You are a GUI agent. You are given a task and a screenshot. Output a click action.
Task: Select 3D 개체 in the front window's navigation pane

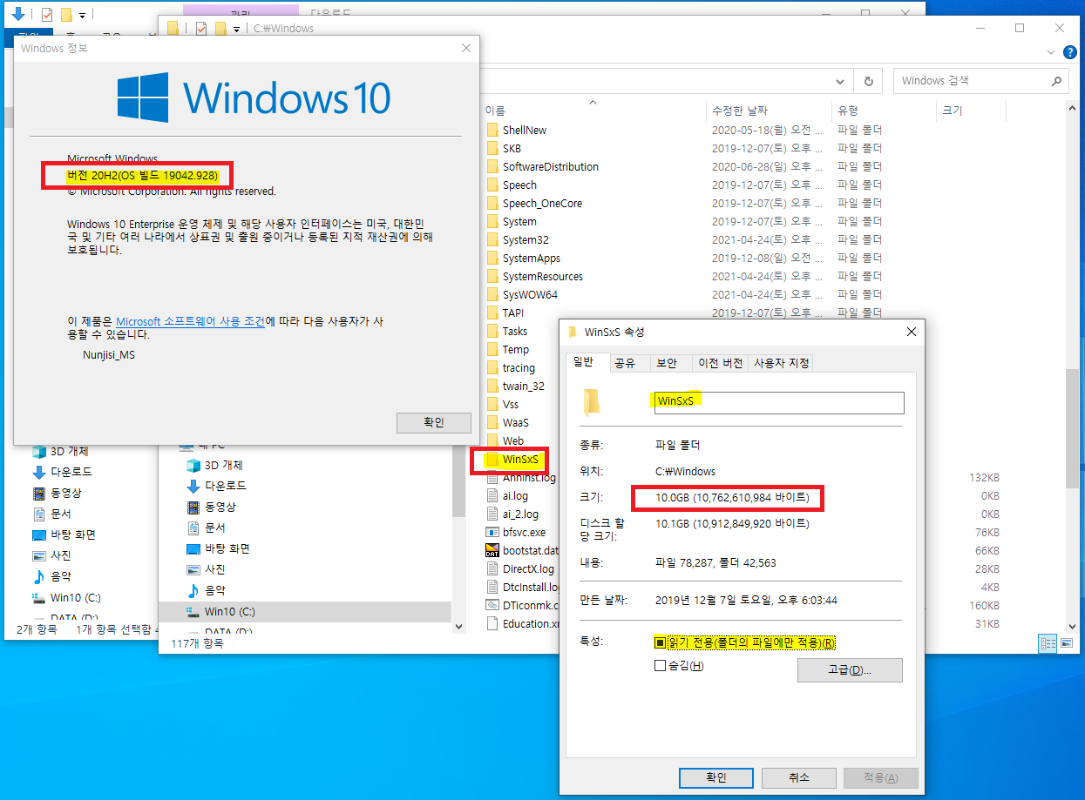224,465
